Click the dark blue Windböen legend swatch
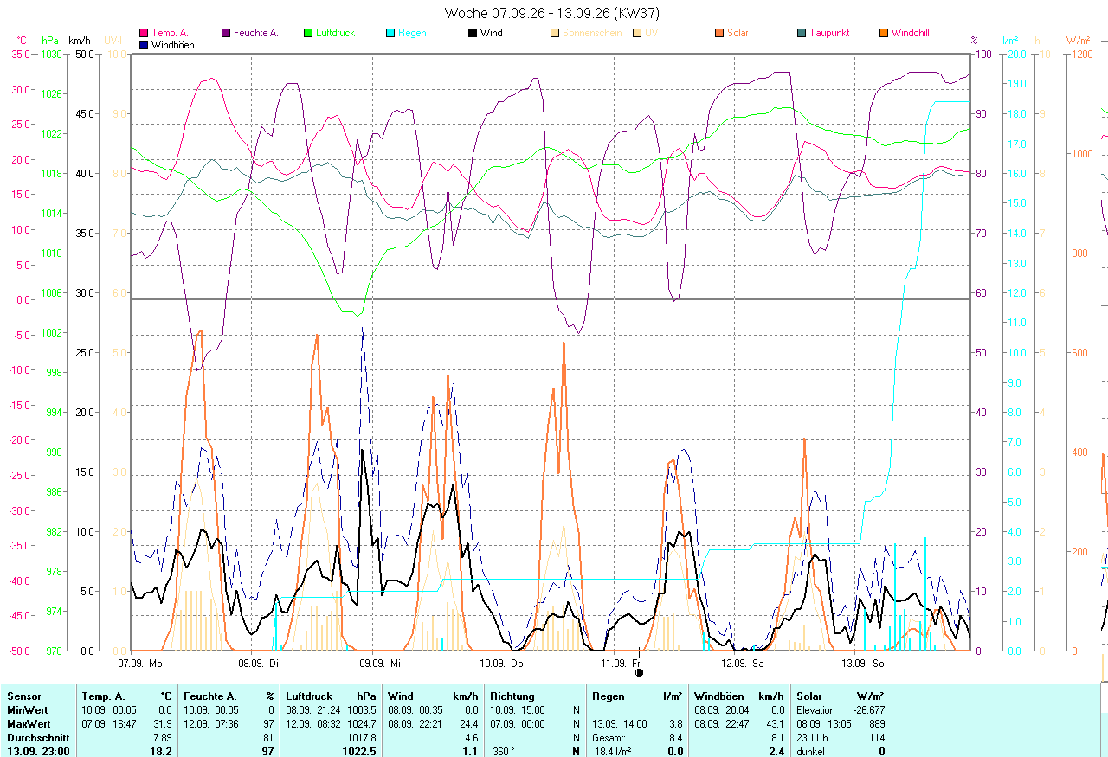 click(144, 44)
